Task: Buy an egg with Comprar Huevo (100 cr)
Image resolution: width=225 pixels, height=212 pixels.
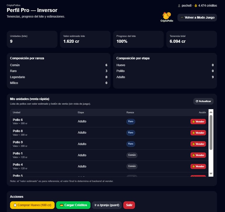Action: (32, 205)
